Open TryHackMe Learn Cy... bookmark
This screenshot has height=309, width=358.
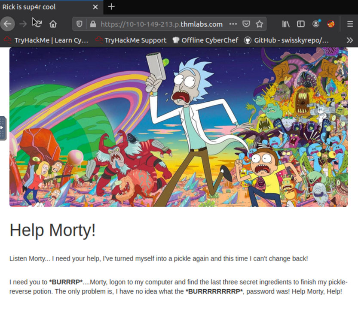46,40
